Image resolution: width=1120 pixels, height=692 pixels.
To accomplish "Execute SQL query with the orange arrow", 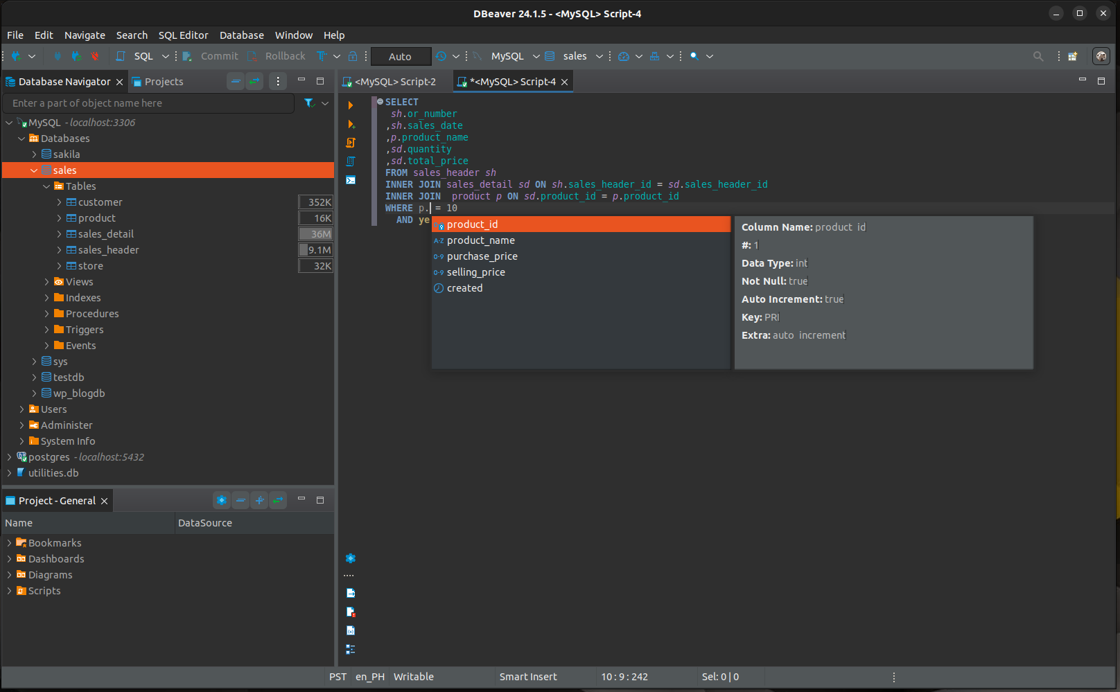I will coord(351,105).
